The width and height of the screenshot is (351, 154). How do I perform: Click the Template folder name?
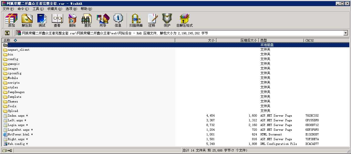14,97
